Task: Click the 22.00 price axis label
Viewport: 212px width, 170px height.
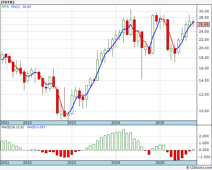Action: click(204, 40)
